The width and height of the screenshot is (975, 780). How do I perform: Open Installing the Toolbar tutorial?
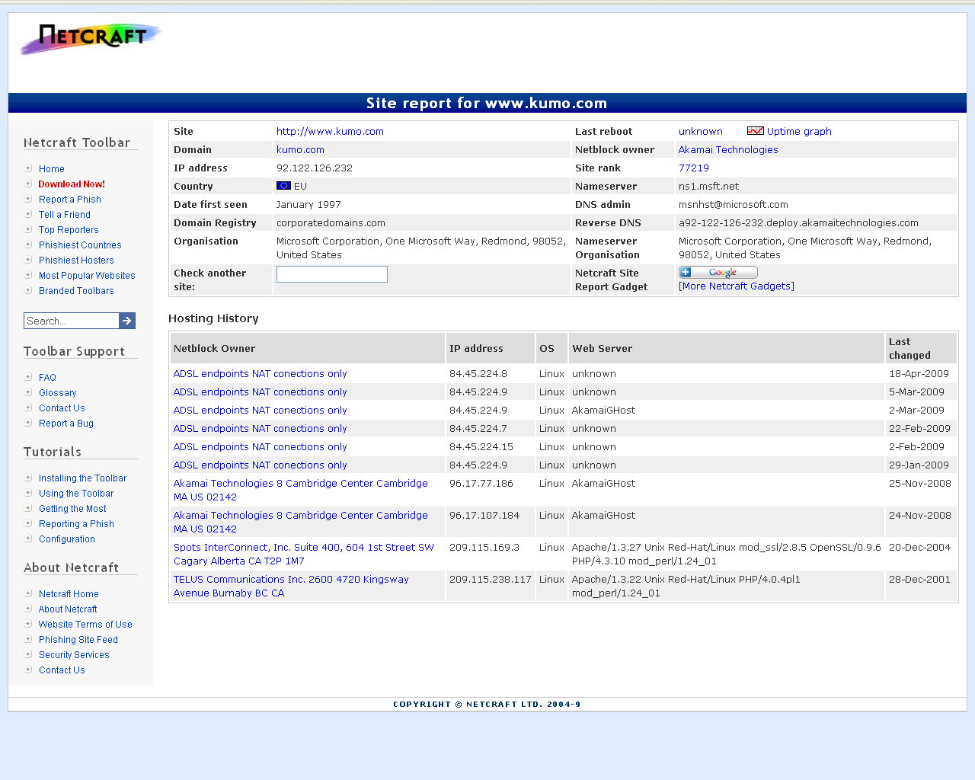click(82, 478)
